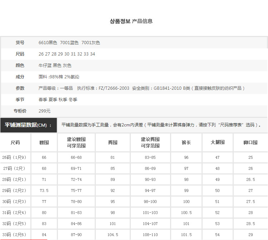Click the suggested hip range '101-103'
This screenshot has height=240, width=268.
[150, 213]
